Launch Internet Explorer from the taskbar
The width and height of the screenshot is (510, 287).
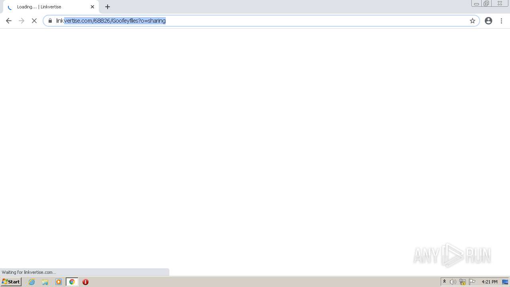click(32, 282)
